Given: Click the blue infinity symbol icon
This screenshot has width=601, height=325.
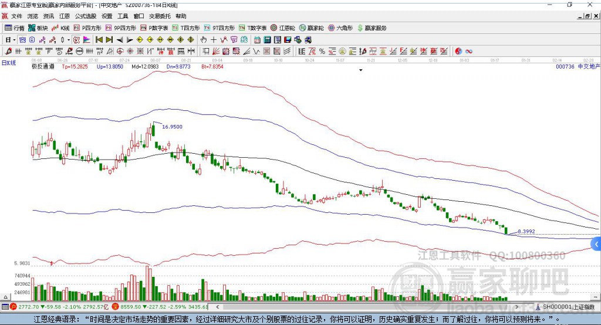Looking at the screenshot, I should coord(469,52).
